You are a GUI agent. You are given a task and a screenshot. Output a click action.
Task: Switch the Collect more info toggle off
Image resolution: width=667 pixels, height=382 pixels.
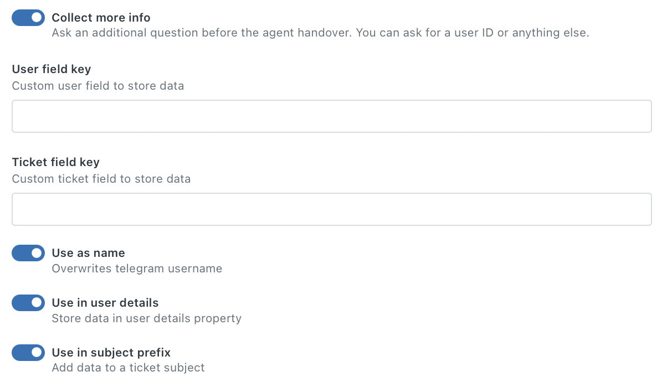28,17
